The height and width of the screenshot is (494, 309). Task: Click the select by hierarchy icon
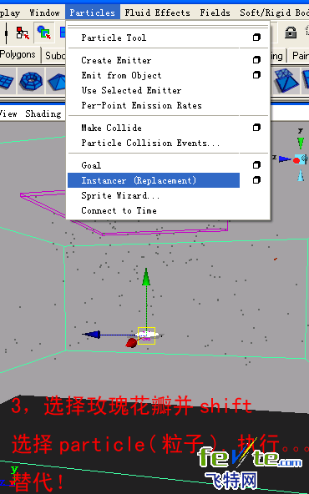(23, 33)
